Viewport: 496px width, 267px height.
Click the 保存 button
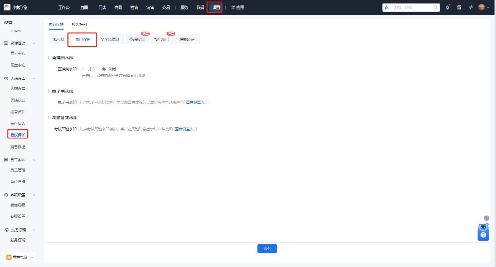point(267,249)
